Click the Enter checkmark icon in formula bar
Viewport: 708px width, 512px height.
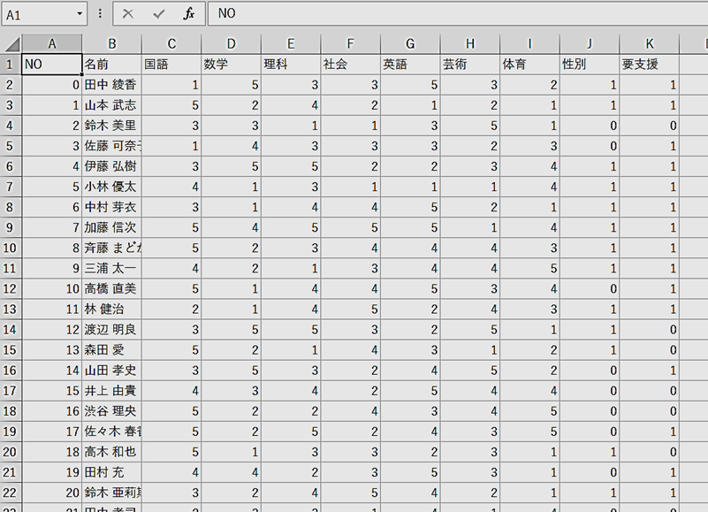coord(158,14)
